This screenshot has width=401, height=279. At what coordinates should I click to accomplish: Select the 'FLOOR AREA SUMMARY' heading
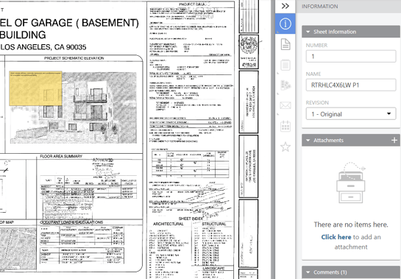[x=61, y=156]
